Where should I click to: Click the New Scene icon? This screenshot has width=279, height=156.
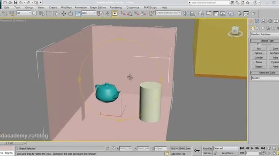(5, 3)
